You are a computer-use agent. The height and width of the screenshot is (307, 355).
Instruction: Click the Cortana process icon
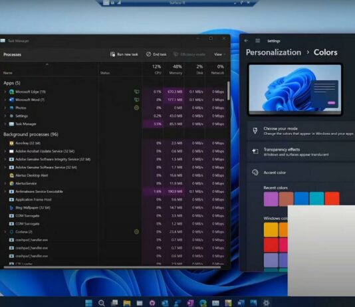pos(11,232)
